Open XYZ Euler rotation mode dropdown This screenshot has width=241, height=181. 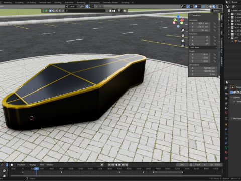[203, 47]
